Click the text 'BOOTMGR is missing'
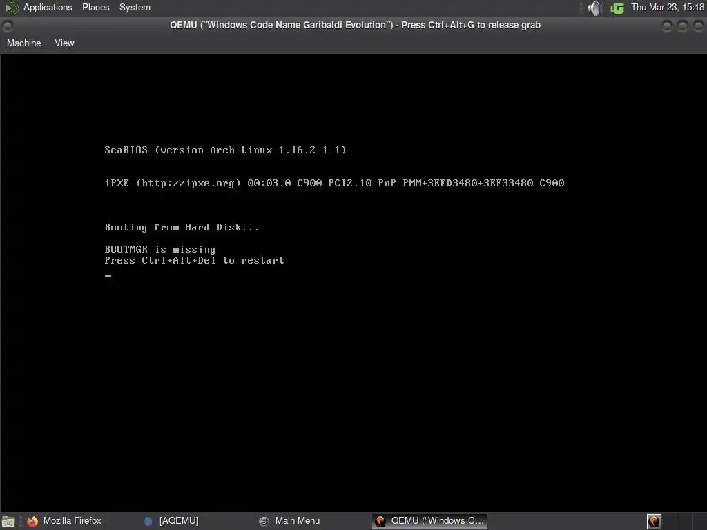Screen dimensions: 707x530 pyautogui.click(x=160, y=249)
